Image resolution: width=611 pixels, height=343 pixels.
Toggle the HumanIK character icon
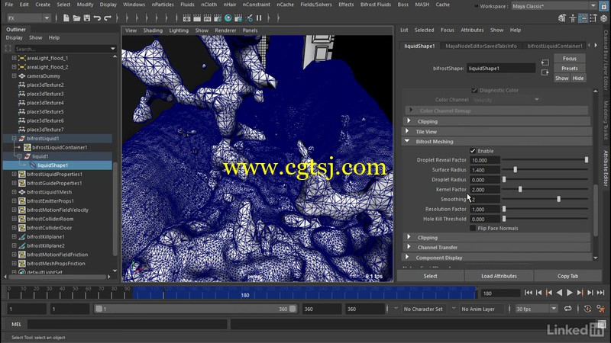click(x=573, y=18)
